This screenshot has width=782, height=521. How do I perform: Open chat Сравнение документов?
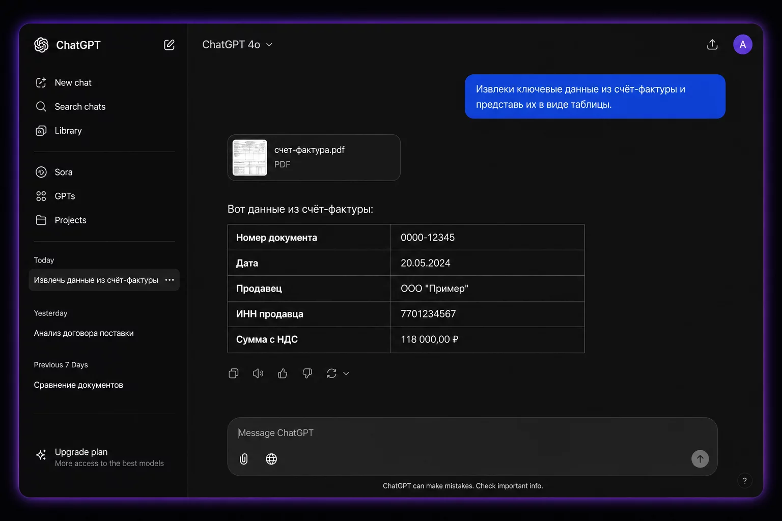(78, 385)
